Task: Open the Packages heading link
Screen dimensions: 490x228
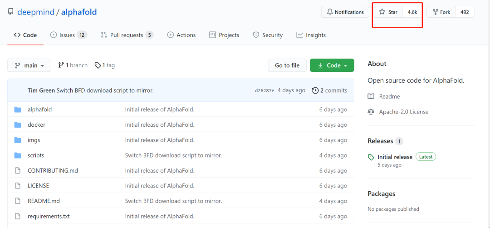Action: [x=382, y=193]
